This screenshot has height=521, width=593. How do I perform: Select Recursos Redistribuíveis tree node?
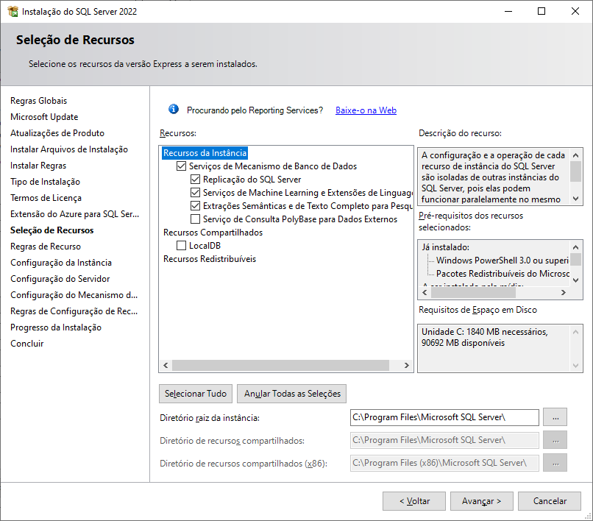coord(210,259)
